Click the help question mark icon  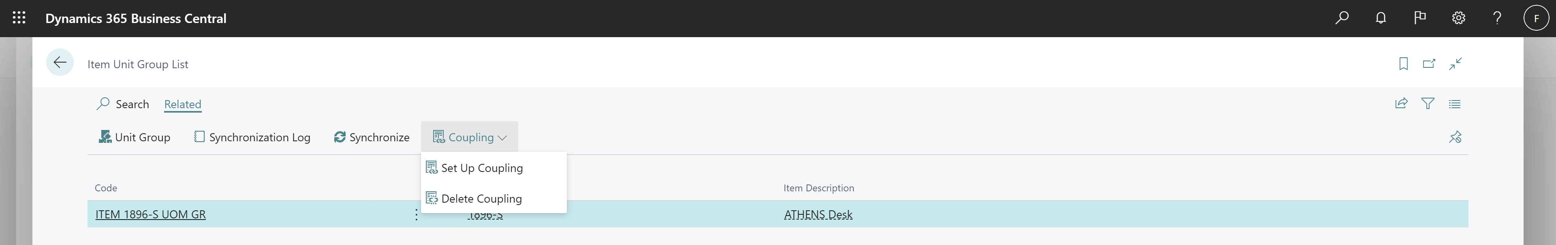coord(1497,18)
